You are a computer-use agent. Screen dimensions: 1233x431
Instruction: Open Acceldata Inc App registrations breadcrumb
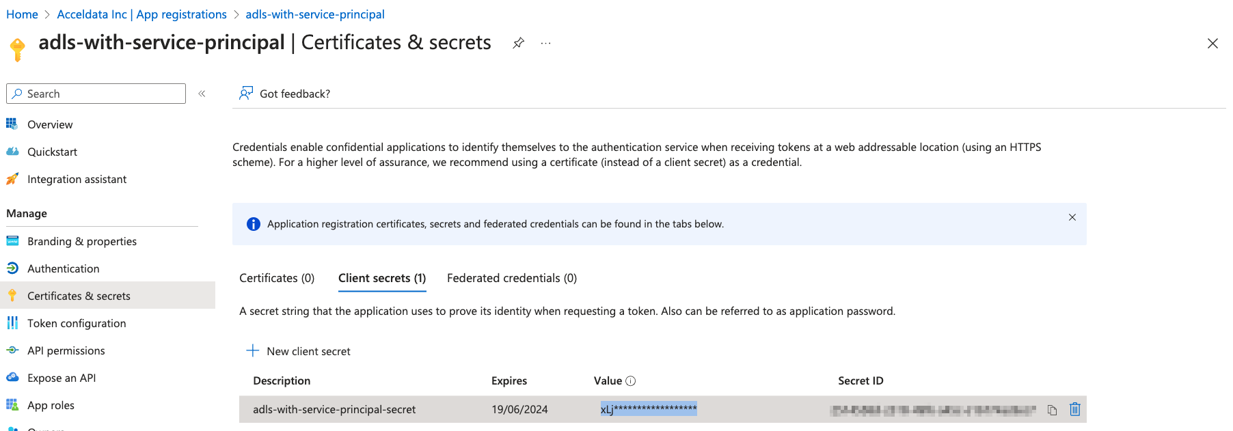141,14
